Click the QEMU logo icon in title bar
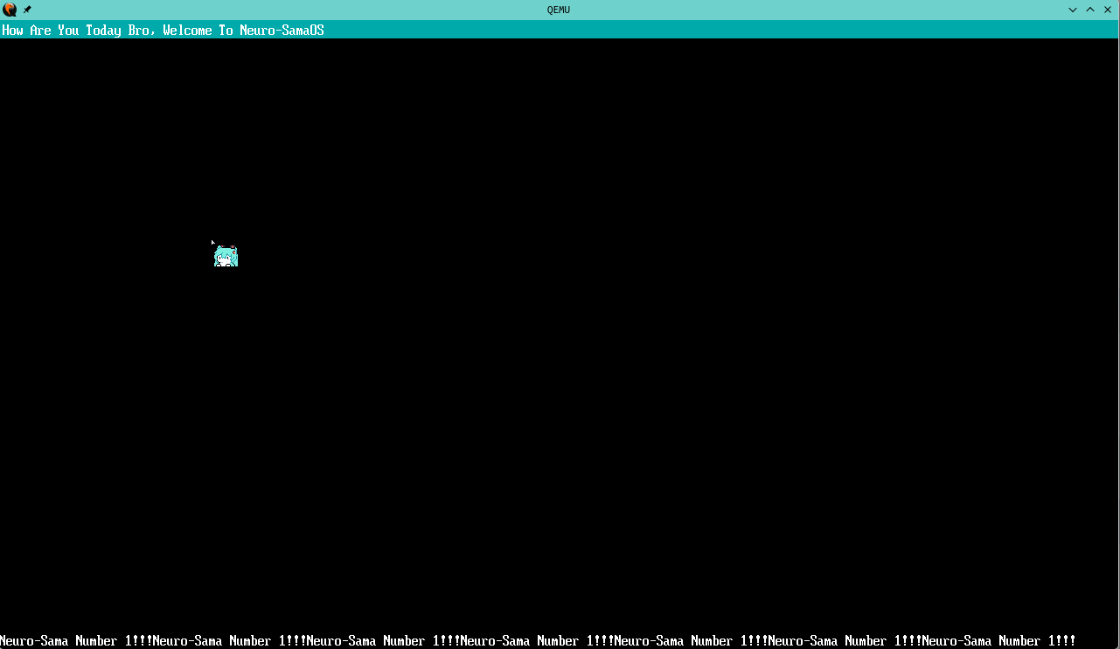This screenshot has width=1120, height=649. point(10,10)
